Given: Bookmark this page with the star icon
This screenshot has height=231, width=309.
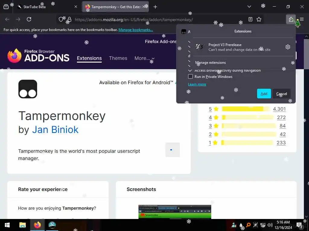Looking at the screenshot, I should [x=259, y=19].
